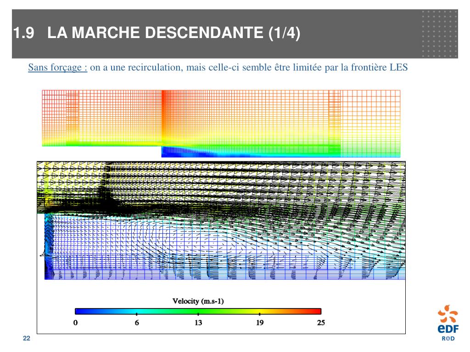Click the slide page number '22'
Screen dimensions: 470x352
point(26,338)
